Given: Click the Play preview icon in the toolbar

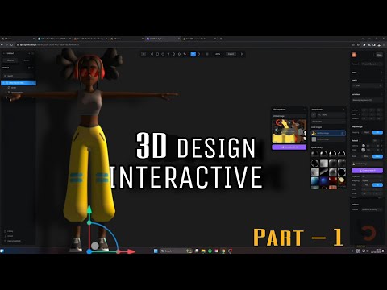Looking at the screenshot, I should pyautogui.click(x=242, y=54).
